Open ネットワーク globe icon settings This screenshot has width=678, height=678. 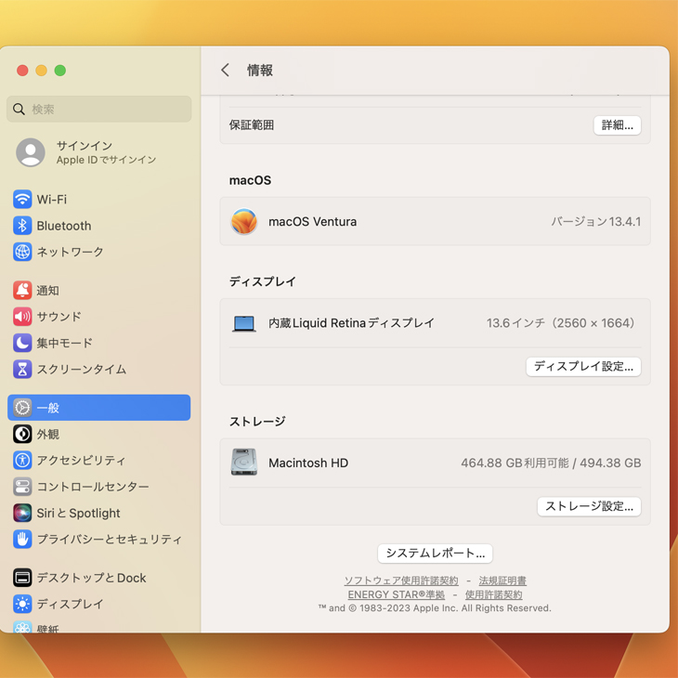(22, 252)
